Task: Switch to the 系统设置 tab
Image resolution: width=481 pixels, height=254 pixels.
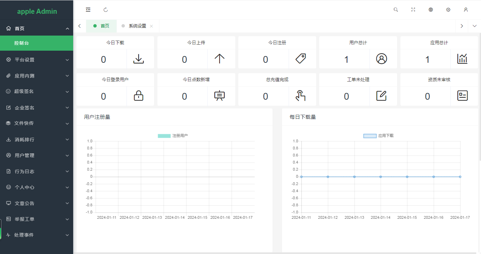Action: point(137,26)
